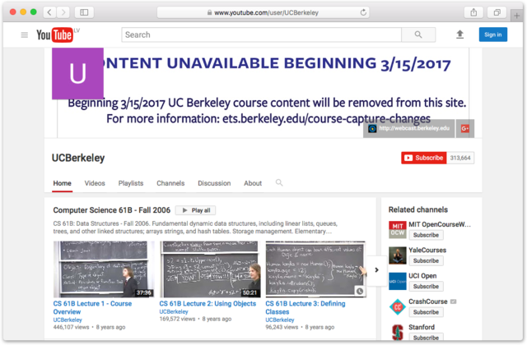Subscribe to the UCBerkeley channel

[423, 158]
